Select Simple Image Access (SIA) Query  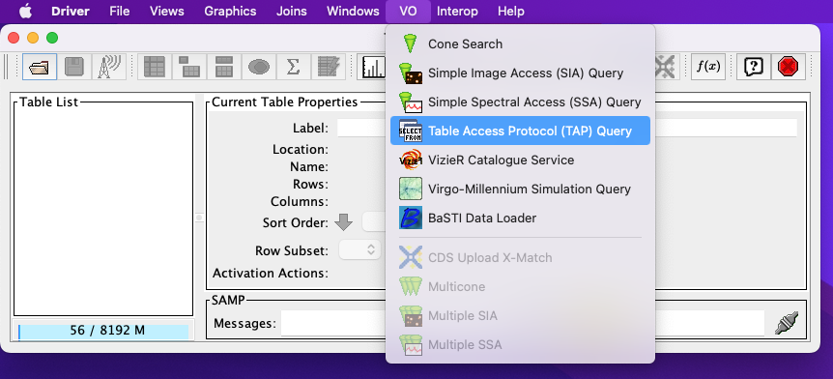click(x=520, y=73)
